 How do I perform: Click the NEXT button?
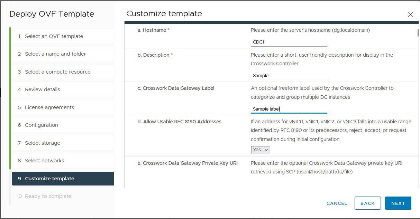[398, 203]
